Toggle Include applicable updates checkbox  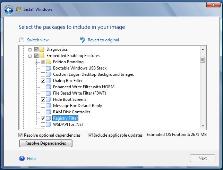pyautogui.click(x=90, y=135)
